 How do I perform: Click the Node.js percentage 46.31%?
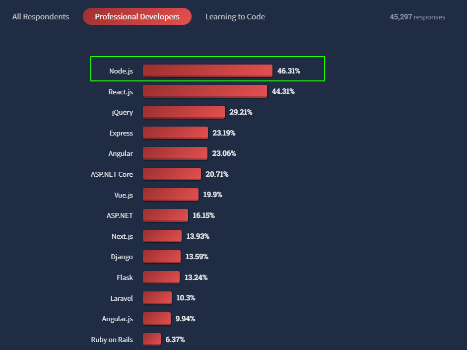[288, 71]
